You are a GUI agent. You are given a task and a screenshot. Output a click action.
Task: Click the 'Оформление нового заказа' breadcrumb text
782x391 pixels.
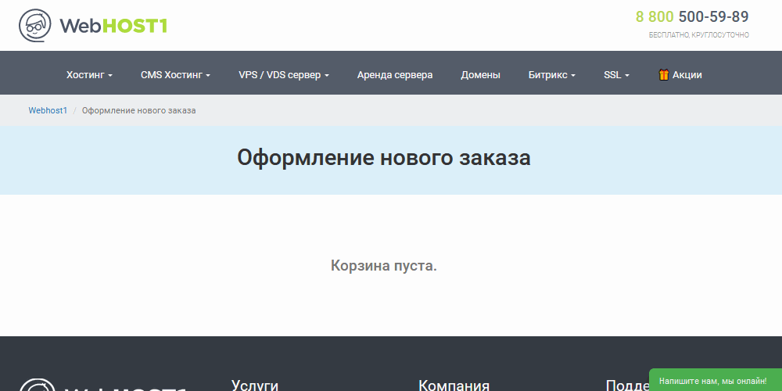click(x=138, y=110)
